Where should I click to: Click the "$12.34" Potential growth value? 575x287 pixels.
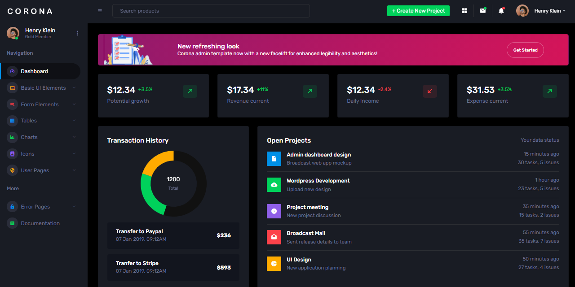121,90
